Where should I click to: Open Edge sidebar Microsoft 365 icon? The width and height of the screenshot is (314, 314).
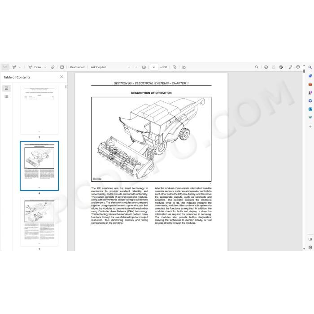pos(310,101)
